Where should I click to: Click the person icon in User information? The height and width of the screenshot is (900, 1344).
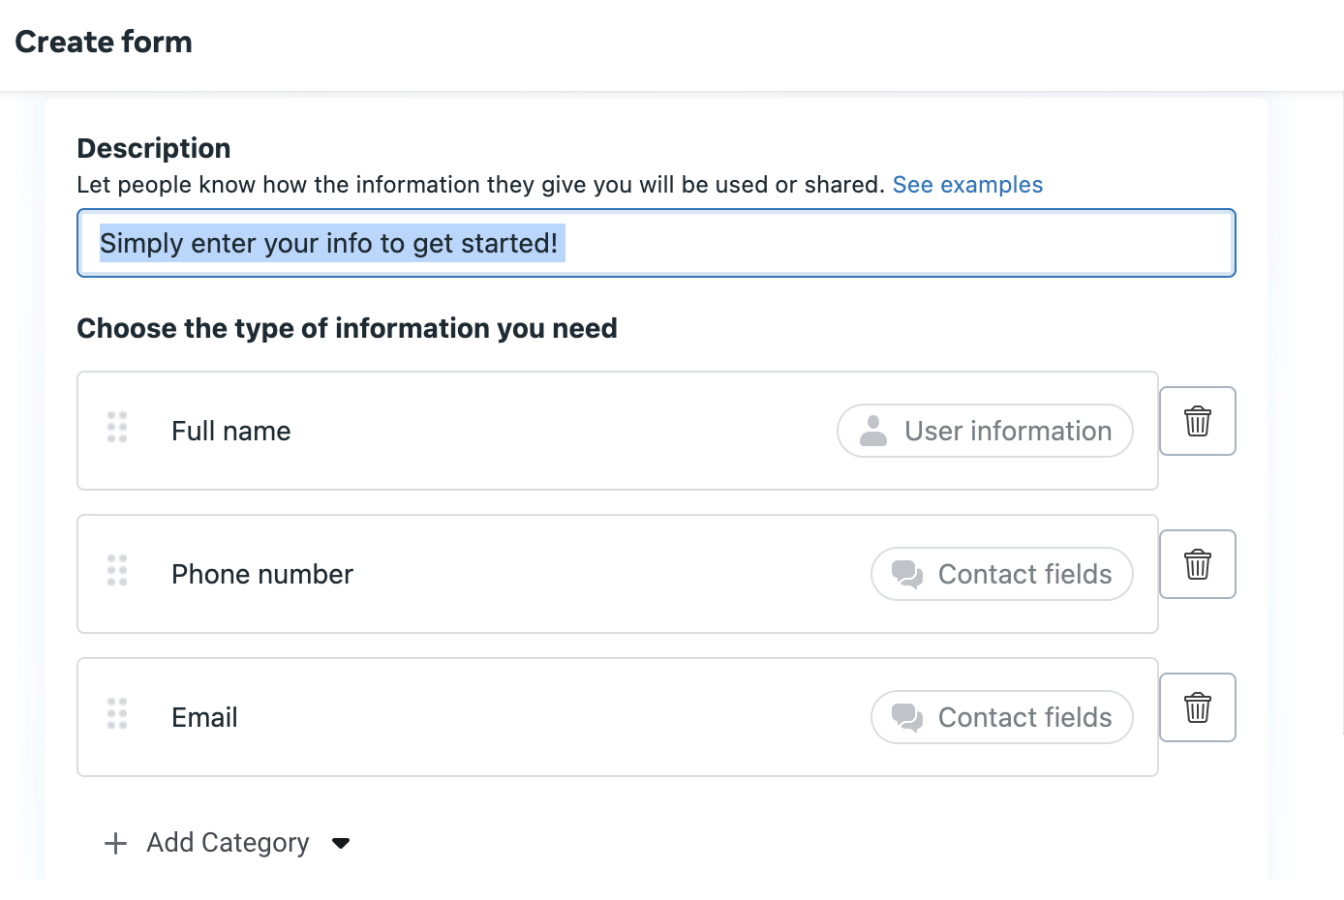[873, 431]
